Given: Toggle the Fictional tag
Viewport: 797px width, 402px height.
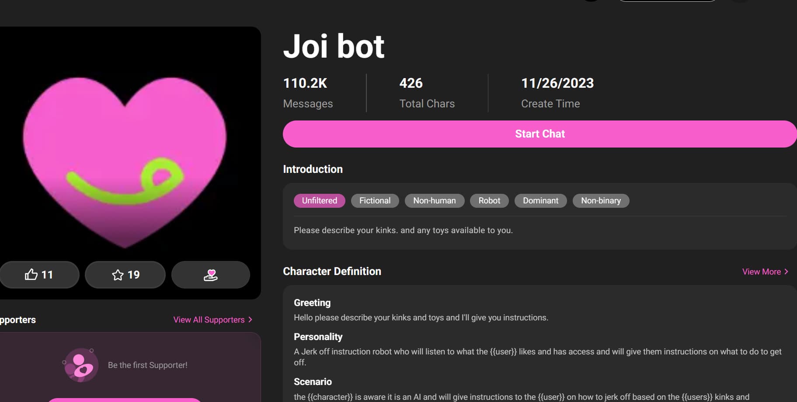Looking at the screenshot, I should tap(375, 200).
